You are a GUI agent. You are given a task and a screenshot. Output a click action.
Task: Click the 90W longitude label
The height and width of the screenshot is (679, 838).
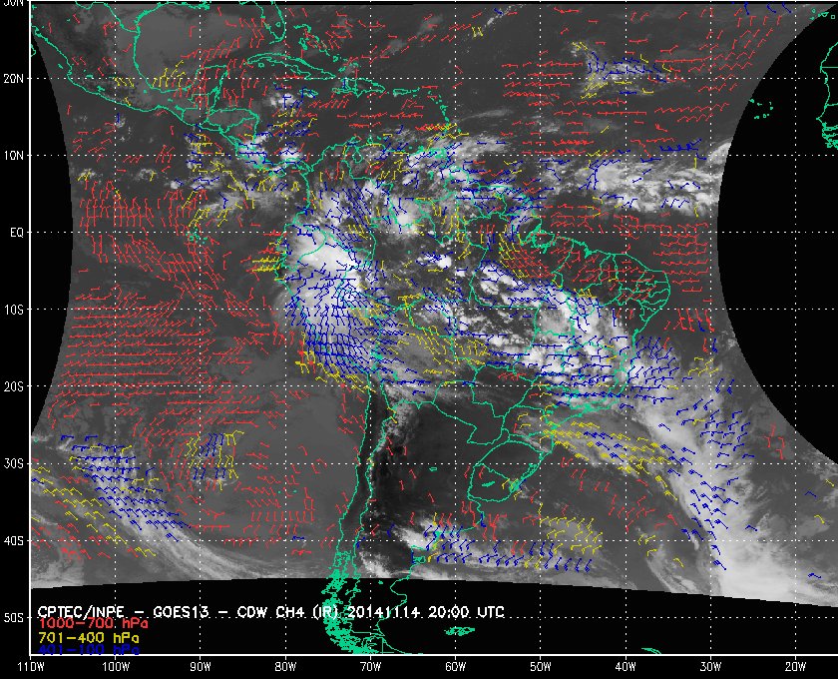201,667
